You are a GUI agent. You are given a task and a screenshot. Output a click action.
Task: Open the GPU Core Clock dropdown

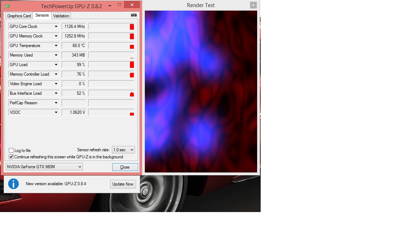56,27
